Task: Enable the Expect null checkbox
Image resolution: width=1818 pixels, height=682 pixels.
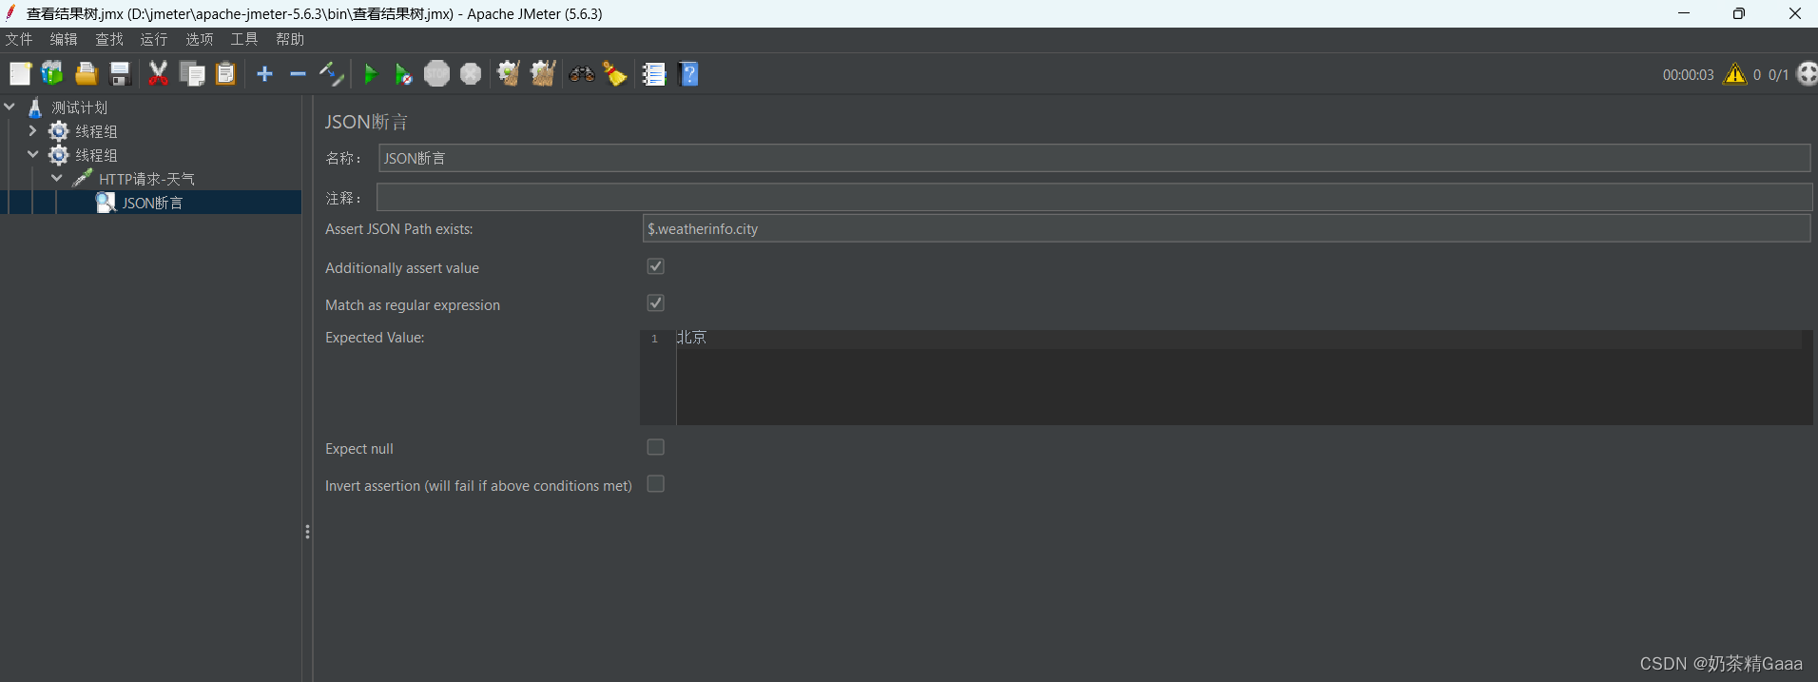Action: tap(656, 447)
